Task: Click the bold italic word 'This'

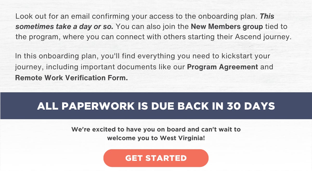Action: (x=267, y=16)
